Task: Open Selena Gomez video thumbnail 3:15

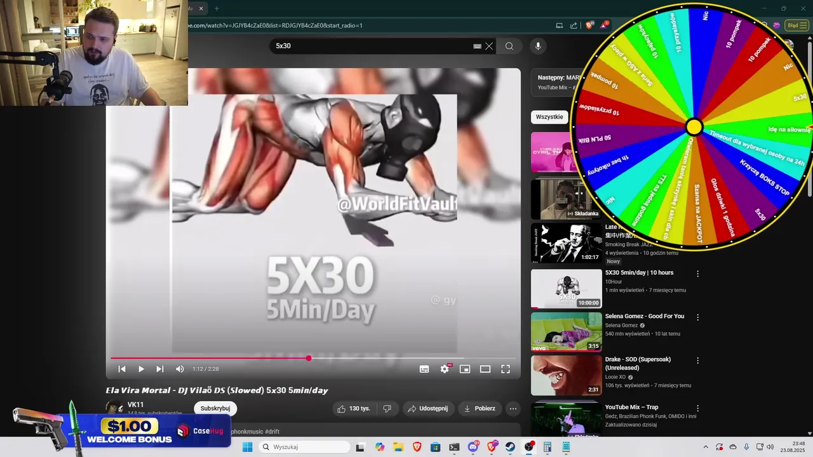Action: (567, 331)
